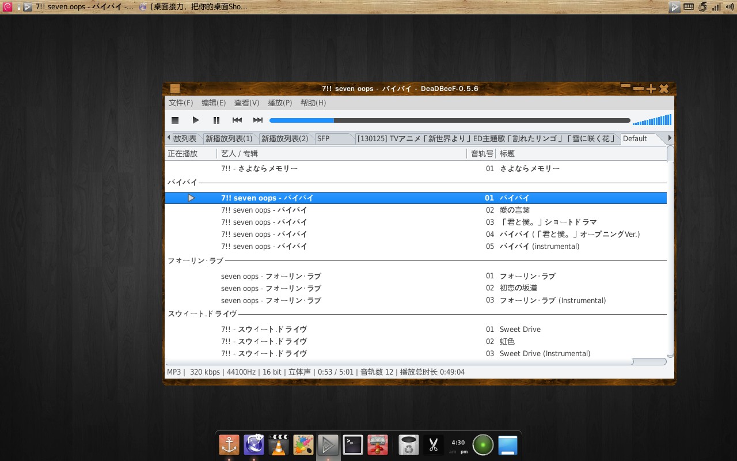Screen dimensions: 737x461
Task: Click the volume speaker tray icon
Action: pos(730,7)
